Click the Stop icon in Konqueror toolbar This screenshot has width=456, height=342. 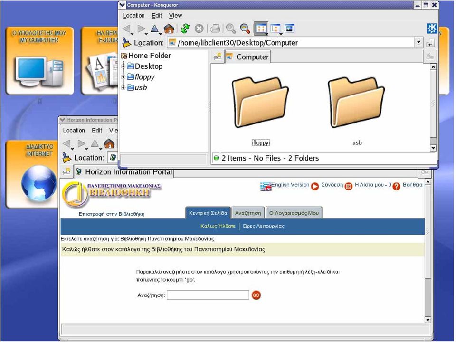click(199, 28)
